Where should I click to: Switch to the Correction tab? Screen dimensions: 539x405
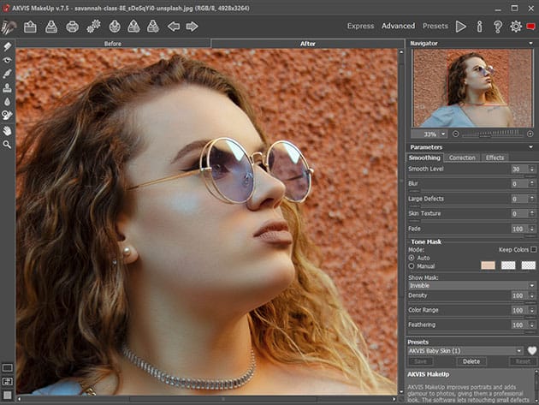click(x=462, y=158)
